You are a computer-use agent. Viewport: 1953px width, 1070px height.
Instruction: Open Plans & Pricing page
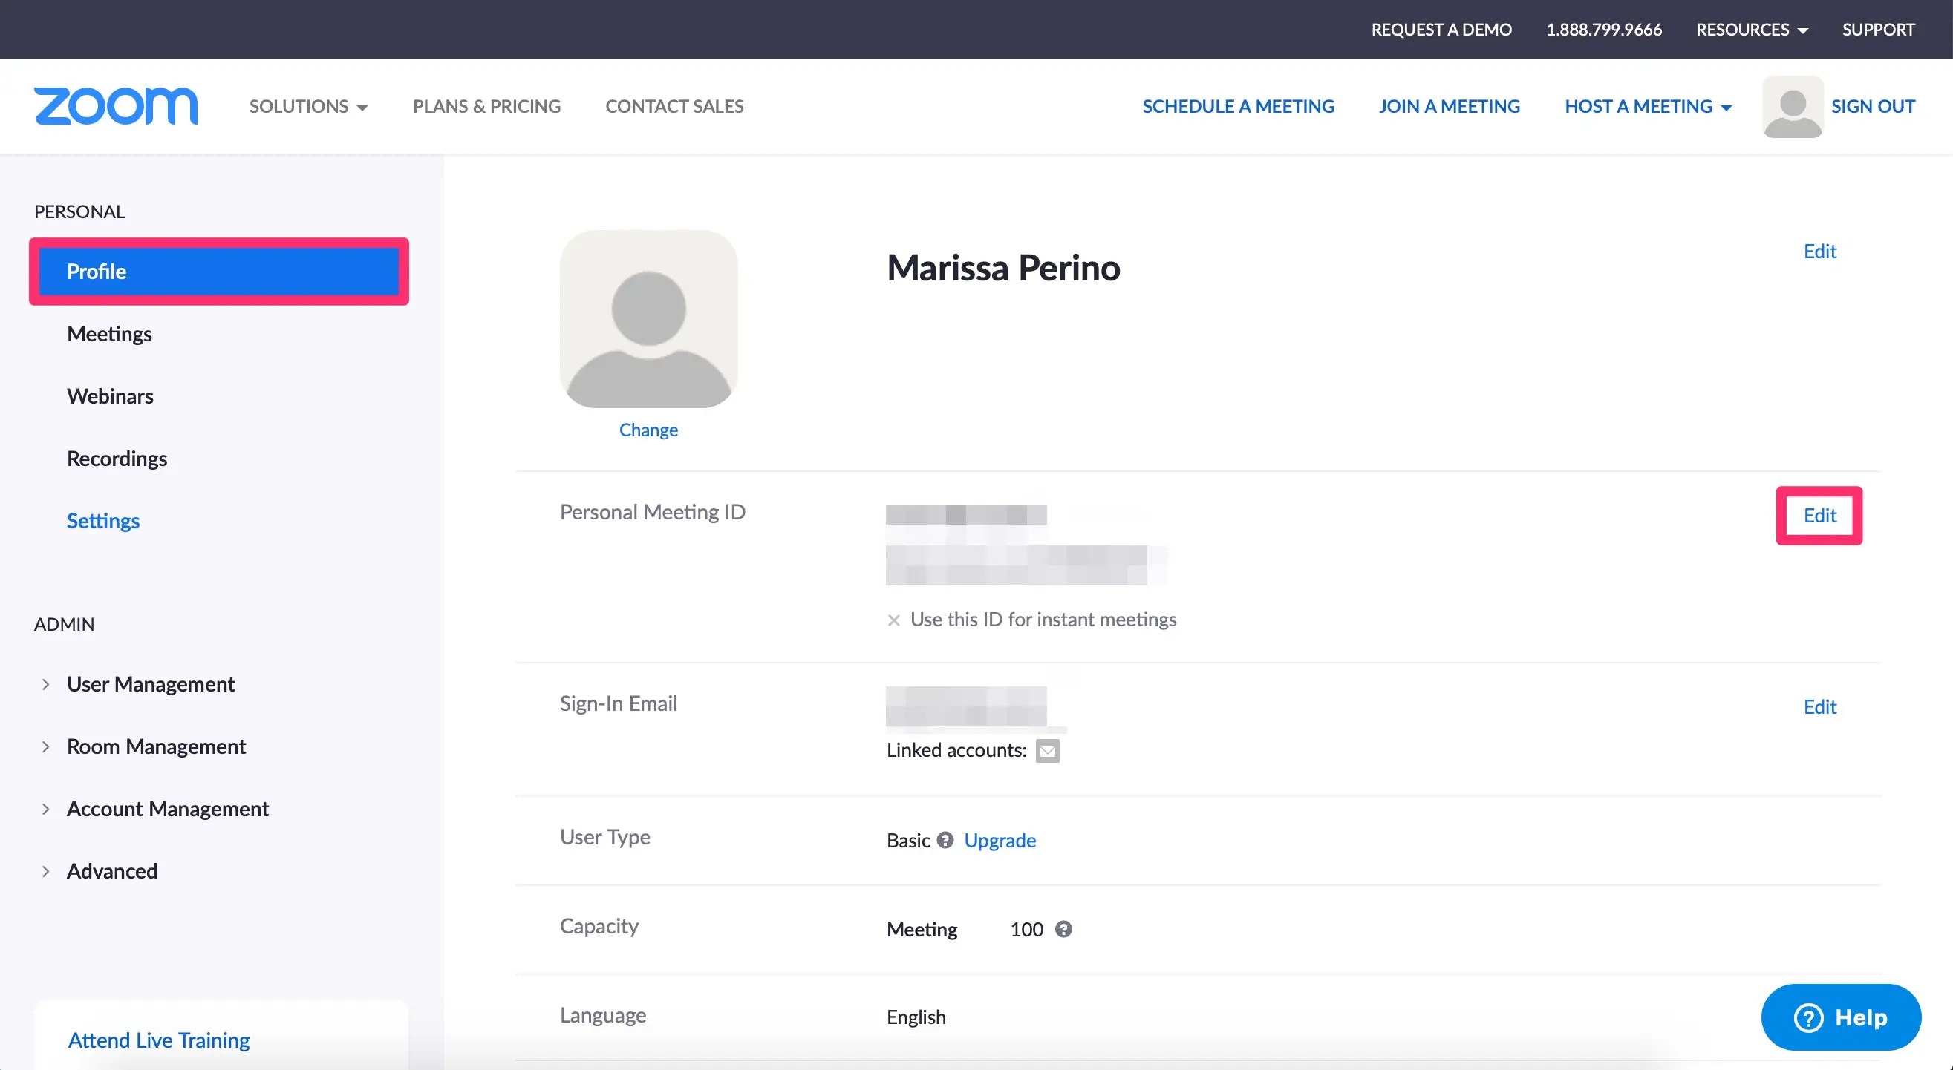coord(486,106)
